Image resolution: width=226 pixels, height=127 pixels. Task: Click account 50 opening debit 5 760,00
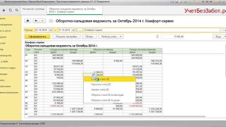(54, 103)
